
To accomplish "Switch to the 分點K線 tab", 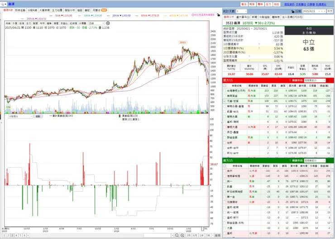I will (x=32, y=10).
